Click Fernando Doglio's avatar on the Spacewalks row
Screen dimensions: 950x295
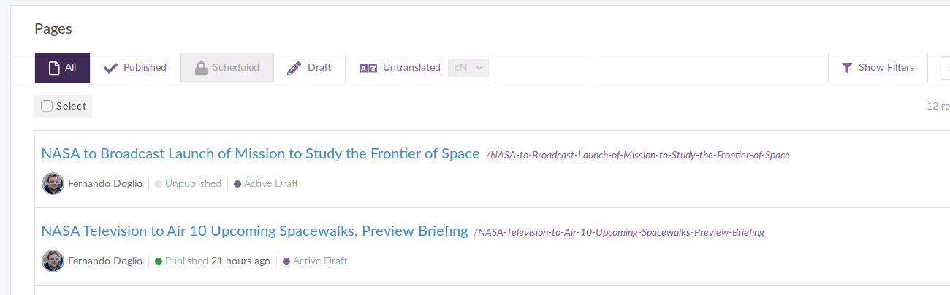53,261
